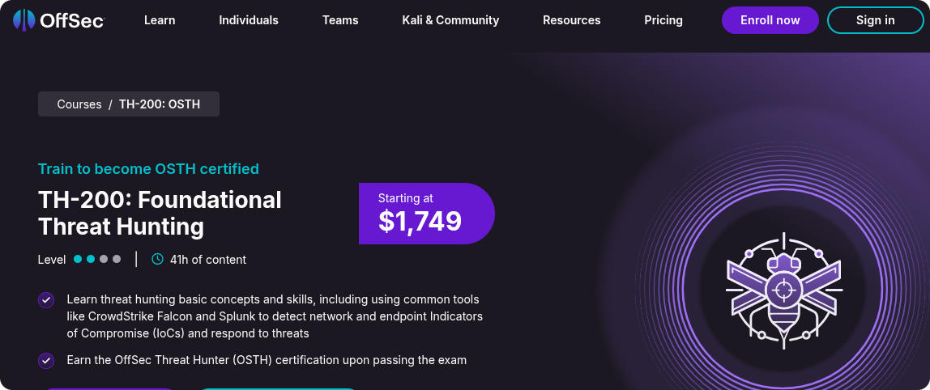Click the TH-200: OSTH breadcrumb item

coord(160,104)
